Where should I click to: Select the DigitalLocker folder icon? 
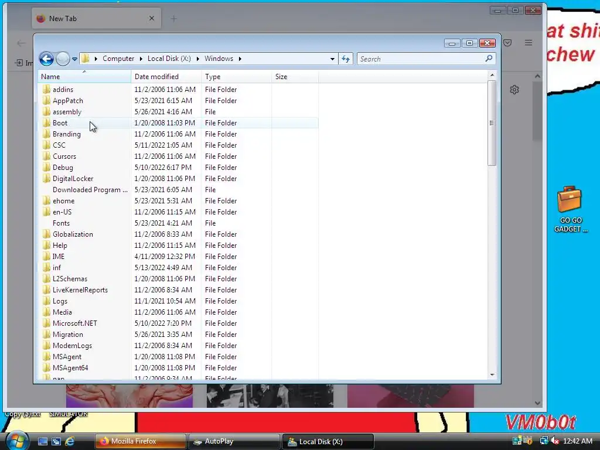pos(46,178)
